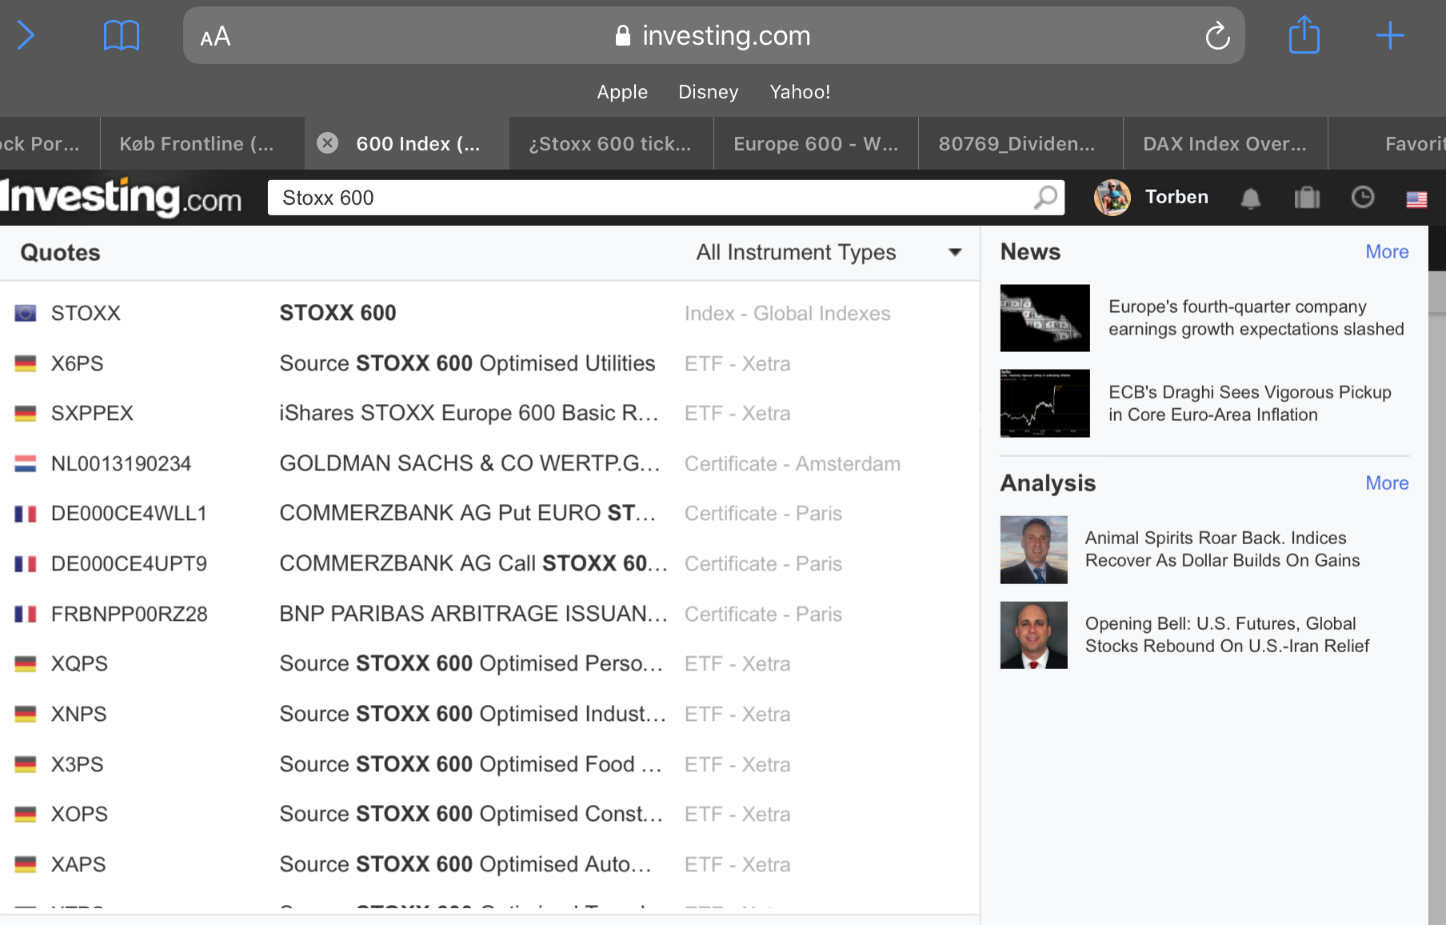
Task: Go forward with the browser chevron arrow
Action: (26, 35)
